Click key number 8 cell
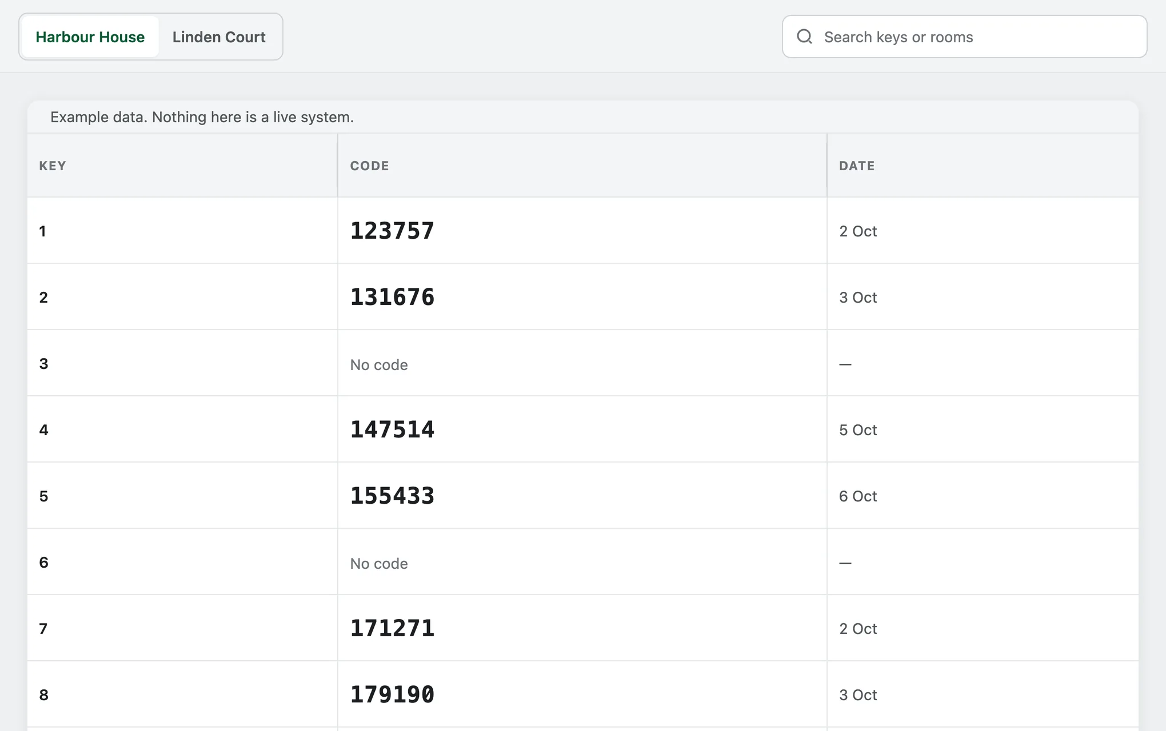This screenshot has height=731, width=1166. (x=182, y=694)
